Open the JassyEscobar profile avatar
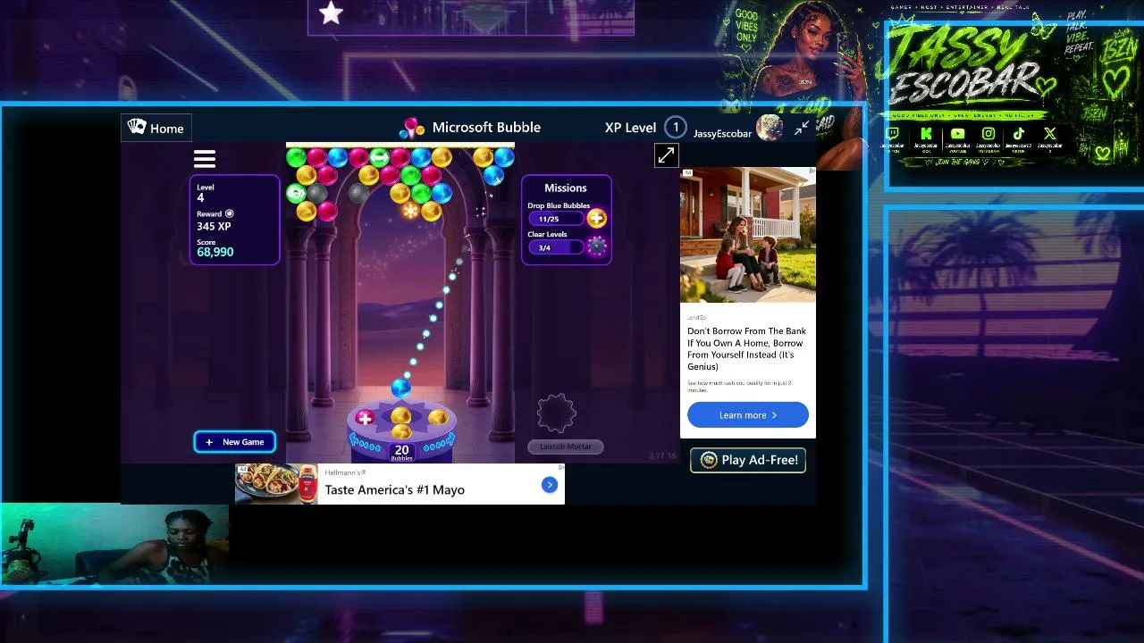Viewport: 1144px width, 643px height. click(x=769, y=129)
